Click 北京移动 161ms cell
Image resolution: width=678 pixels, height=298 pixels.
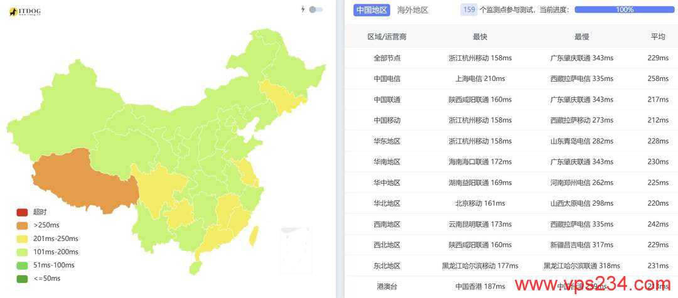click(x=480, y=203)
